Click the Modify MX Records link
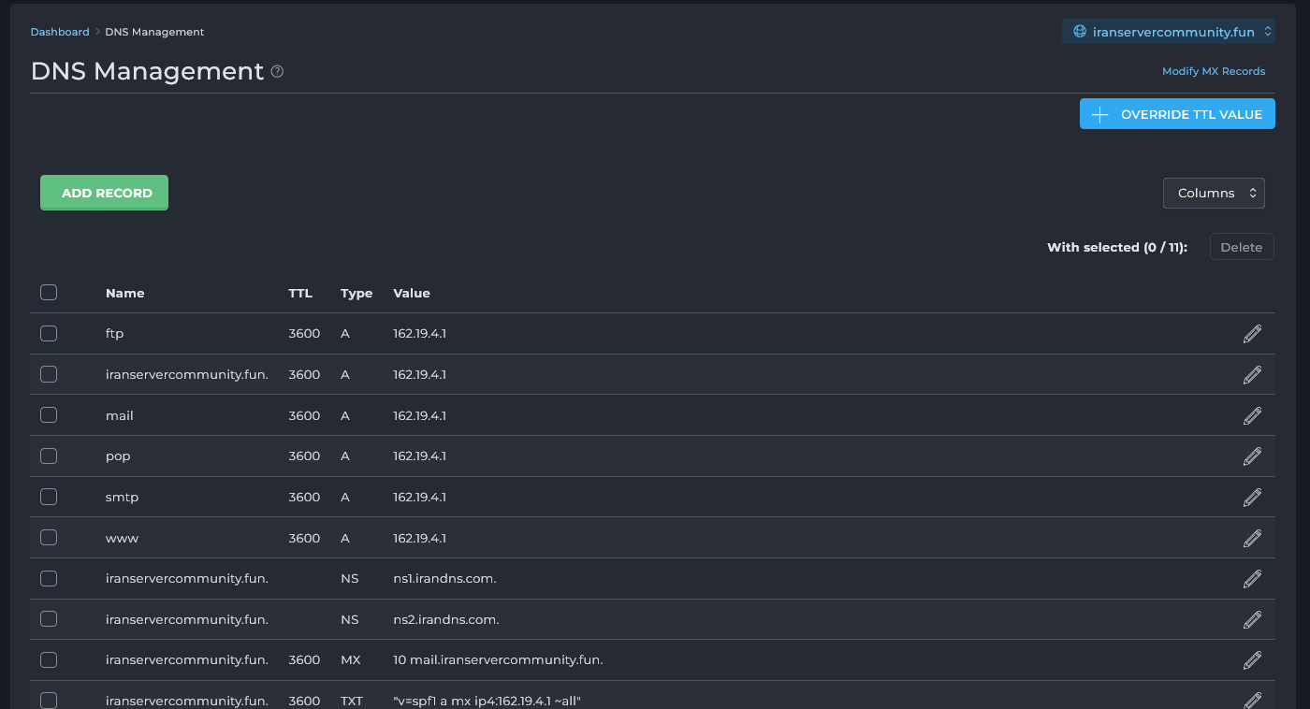1310x709 pixels. (1213, 71)
